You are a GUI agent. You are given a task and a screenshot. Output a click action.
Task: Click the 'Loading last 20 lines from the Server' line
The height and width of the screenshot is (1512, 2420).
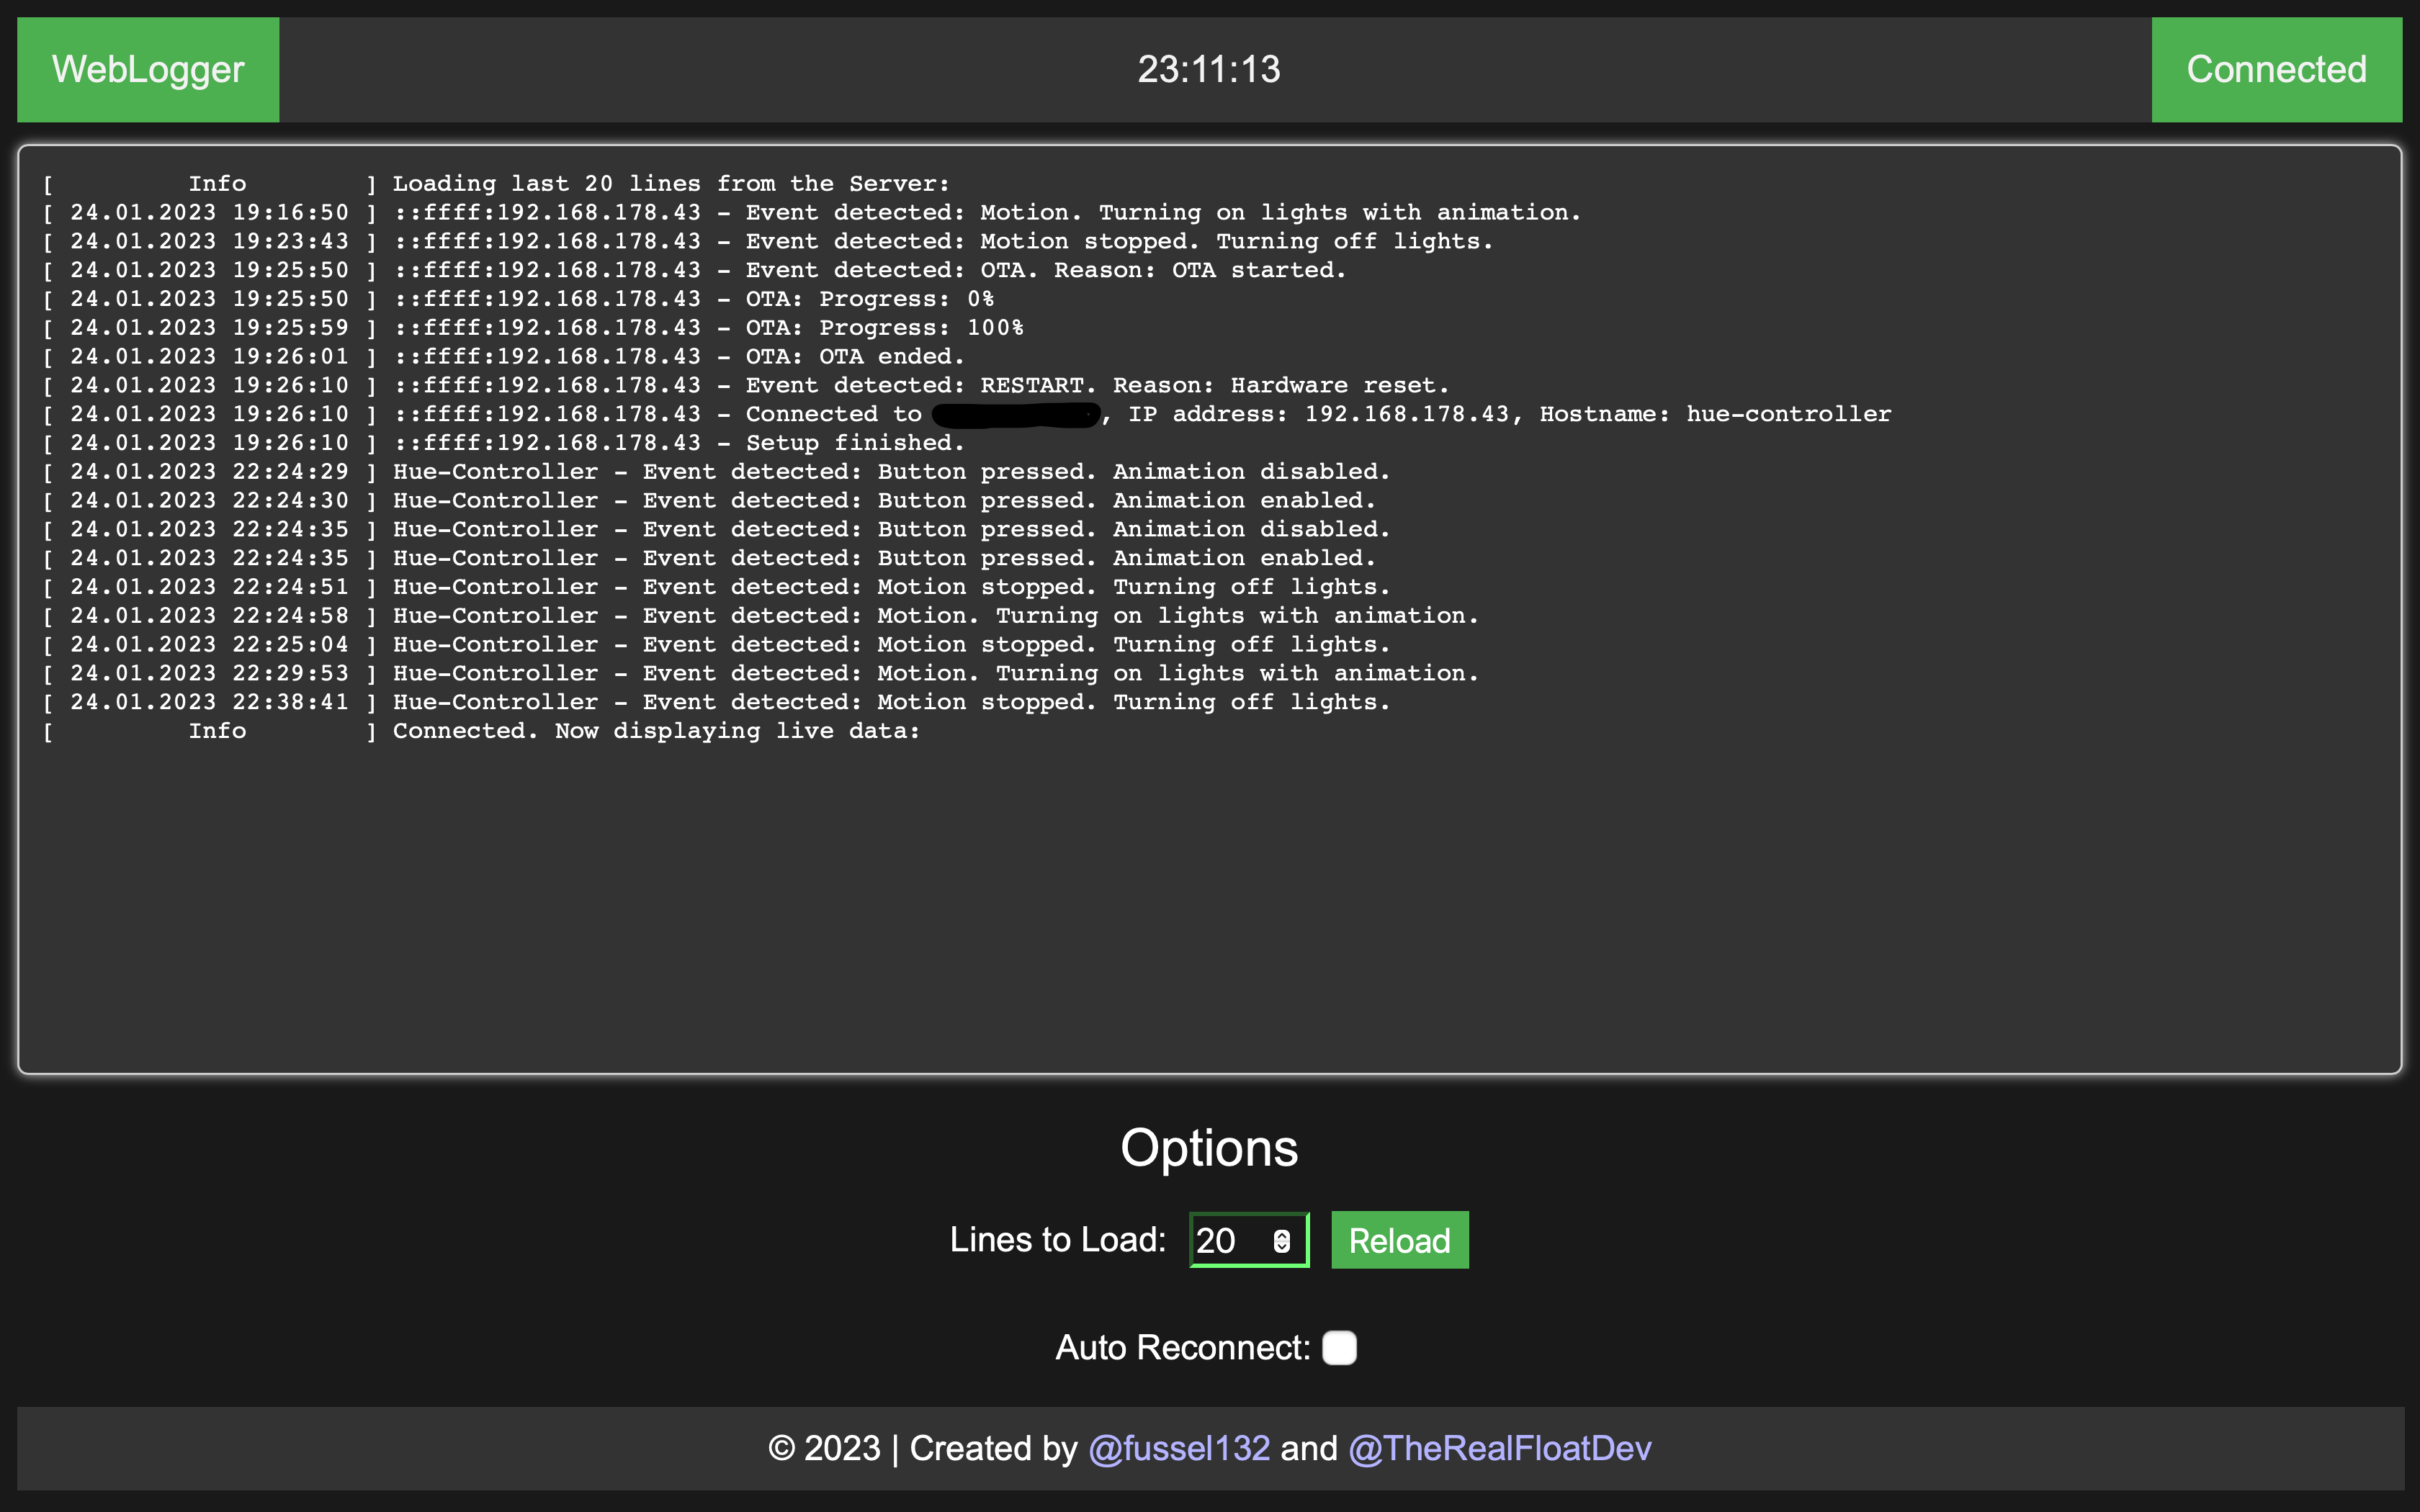pos(497,184)
